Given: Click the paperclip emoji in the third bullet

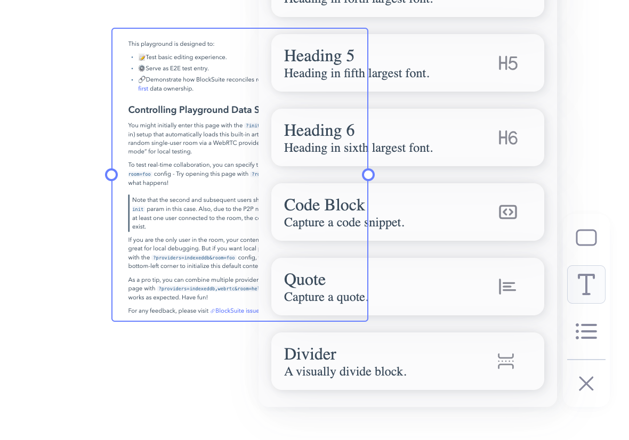Looking at the screenshot, I should coord(141,79).
